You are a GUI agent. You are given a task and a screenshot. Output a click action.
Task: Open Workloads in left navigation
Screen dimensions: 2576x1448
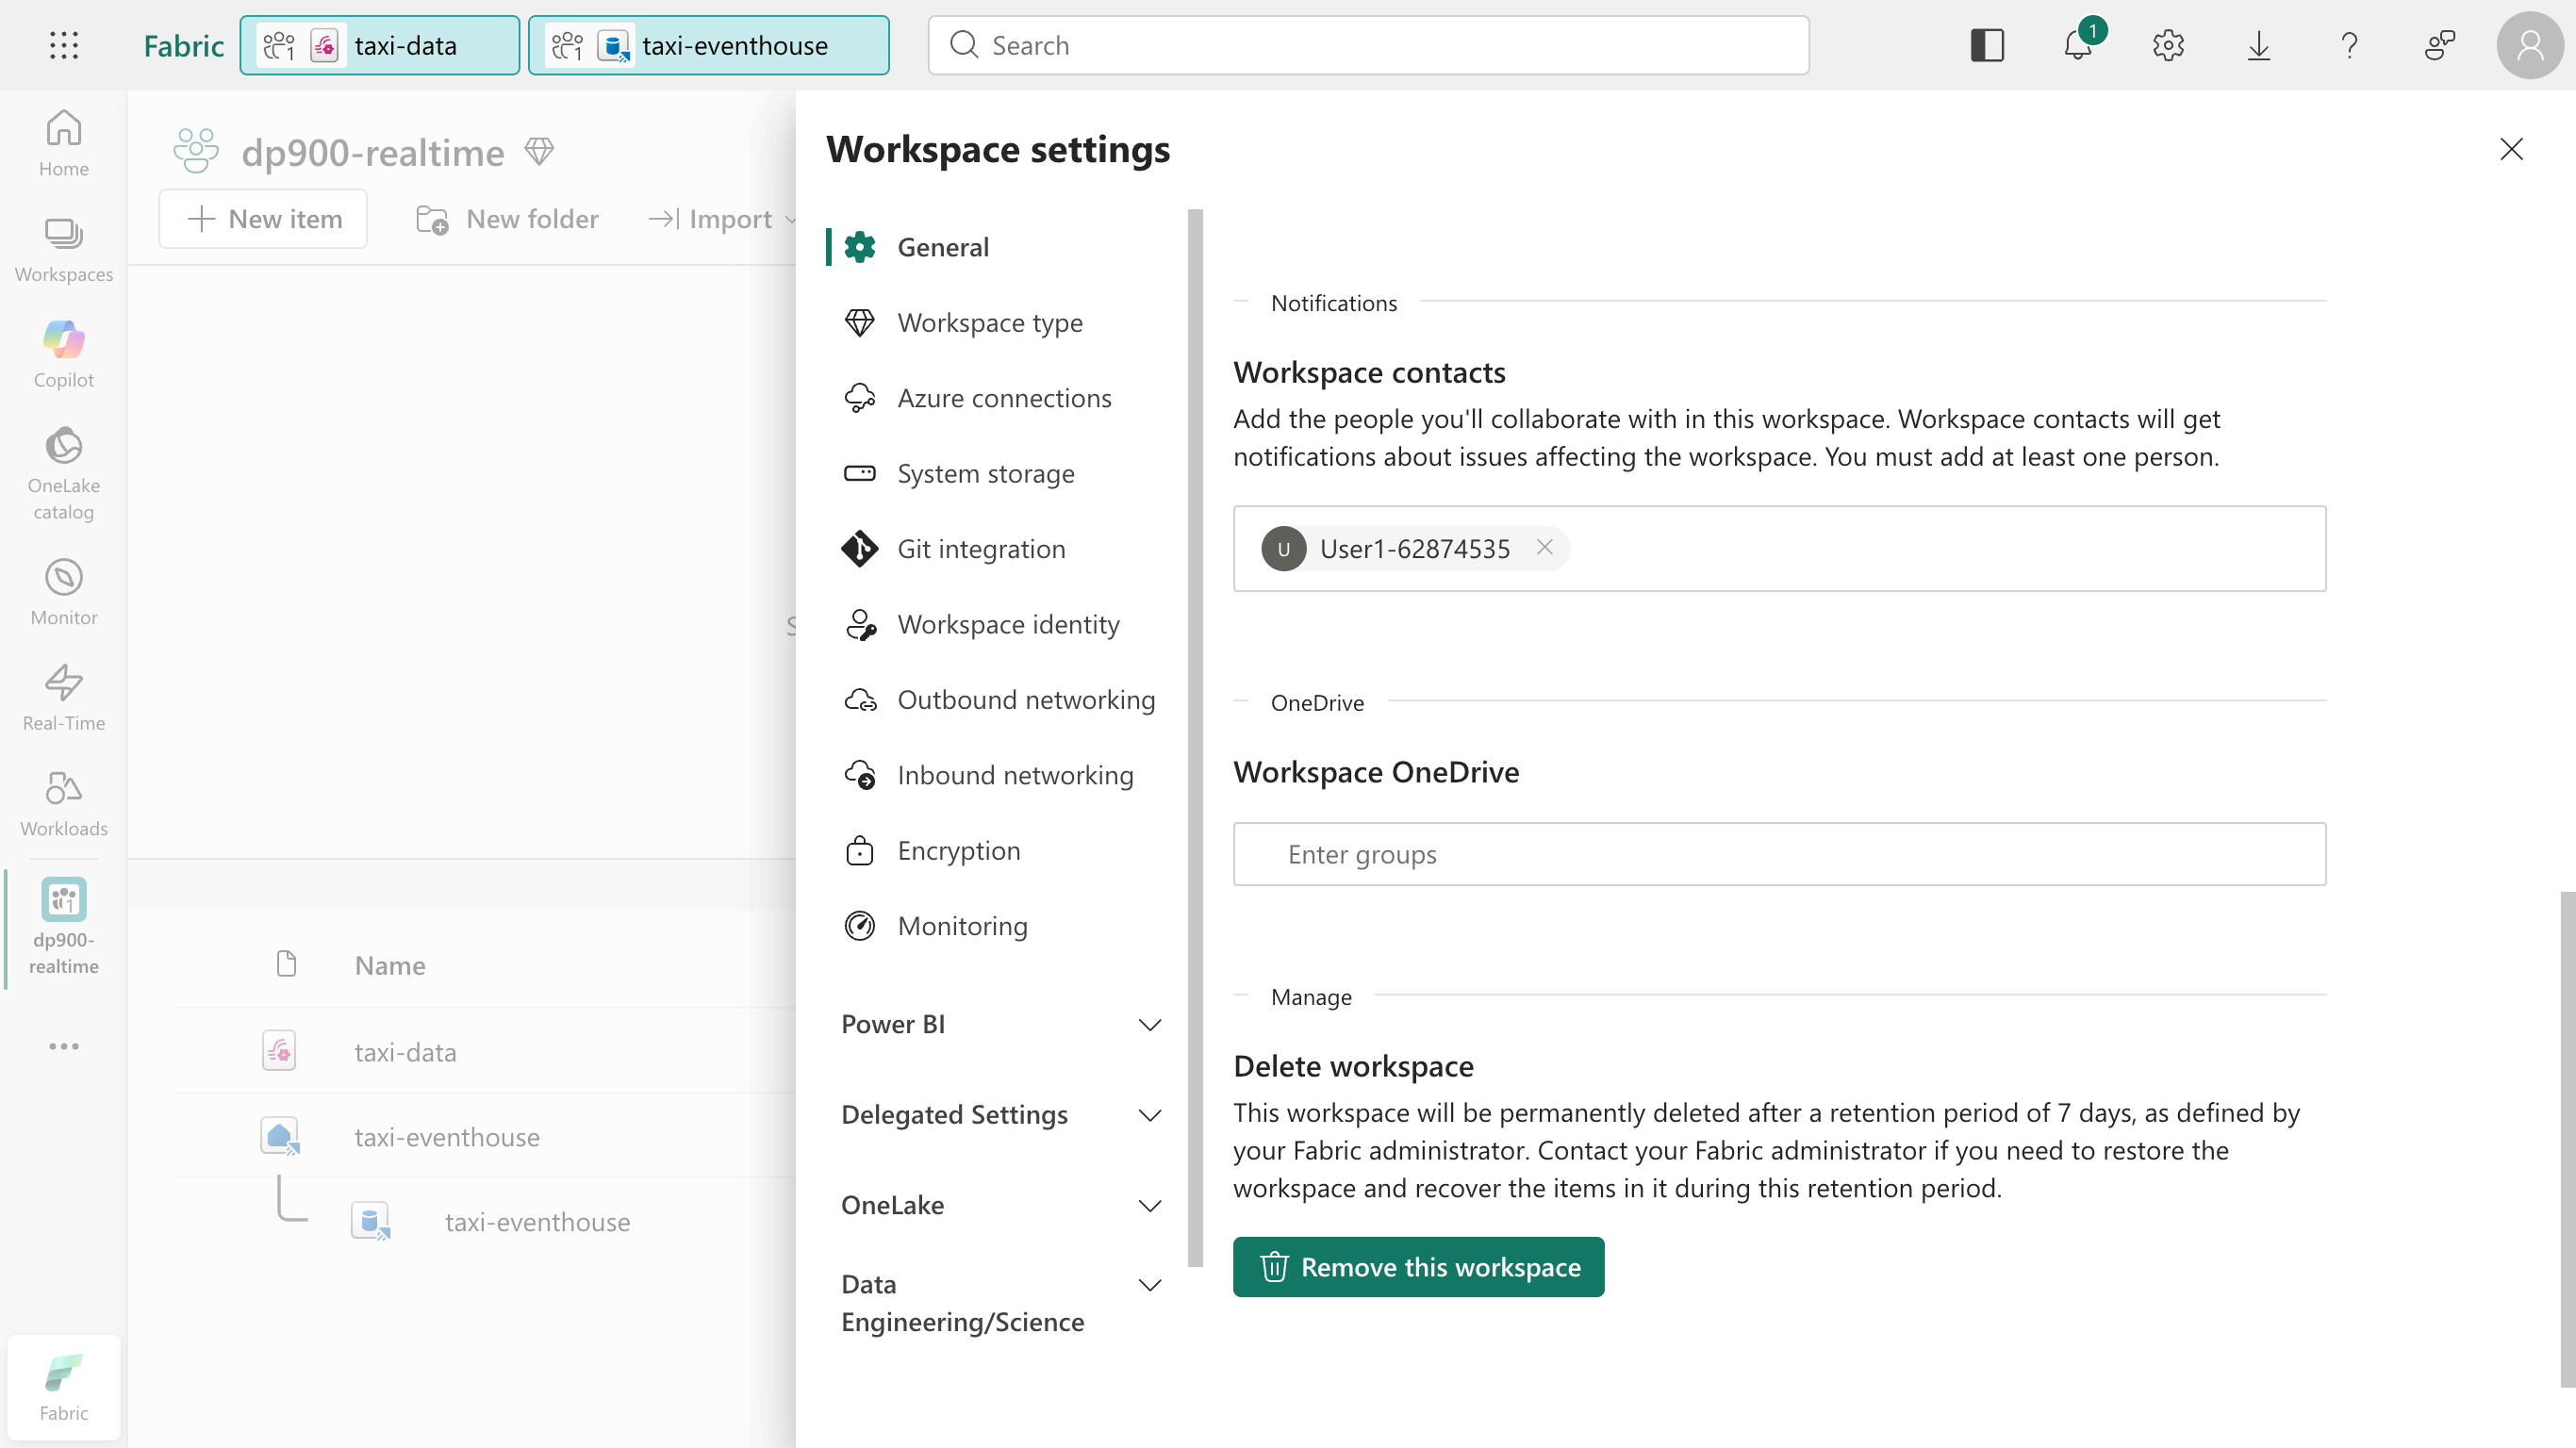64,804
